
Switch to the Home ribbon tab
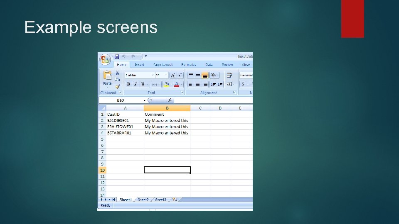tap(122, 65)
